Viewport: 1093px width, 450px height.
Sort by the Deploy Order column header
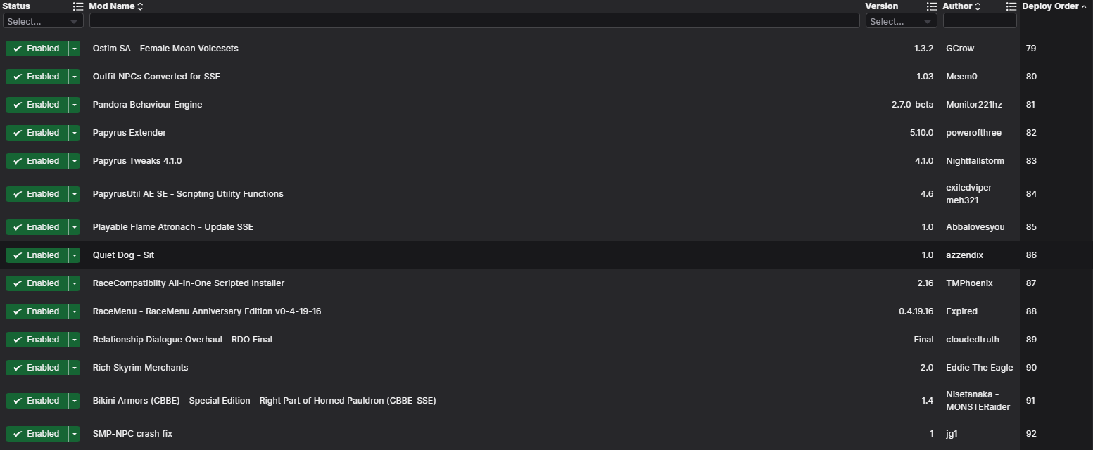[1050, 6]
